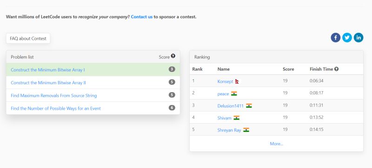Share contest on Twitter icon
The height and width of the screenshot is (168, 372).
tap(347, 37)
